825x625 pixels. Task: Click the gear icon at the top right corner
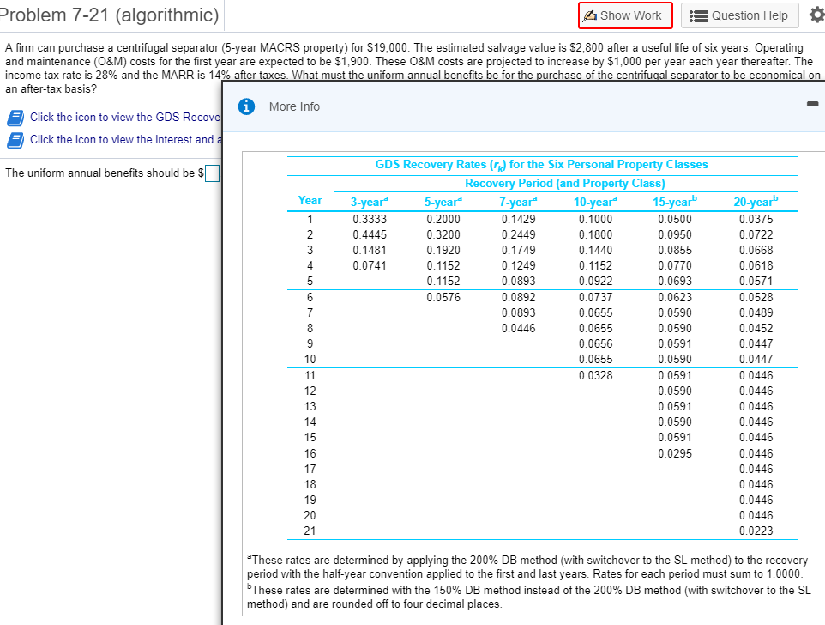click(815, 15)
